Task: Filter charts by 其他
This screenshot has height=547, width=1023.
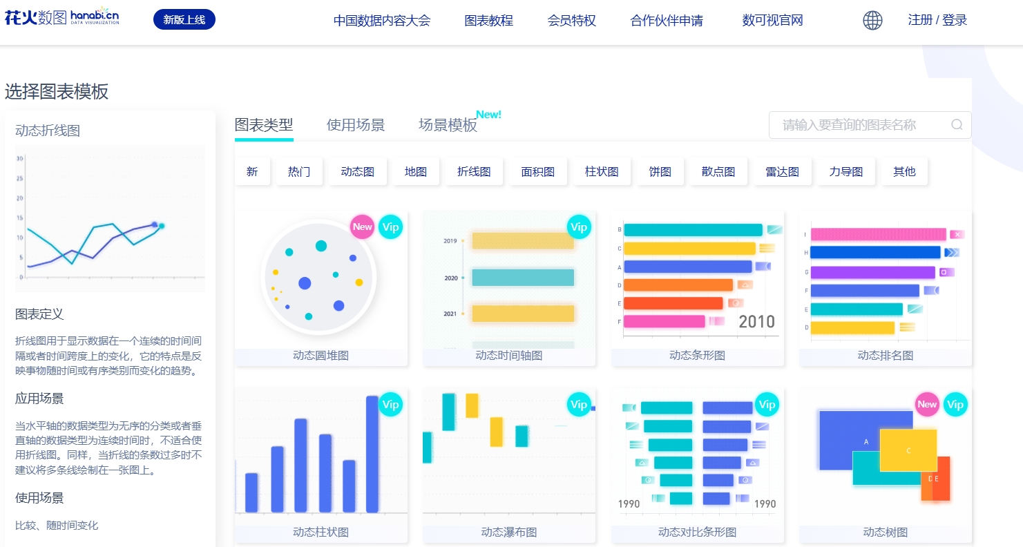Action: (904, 171)
